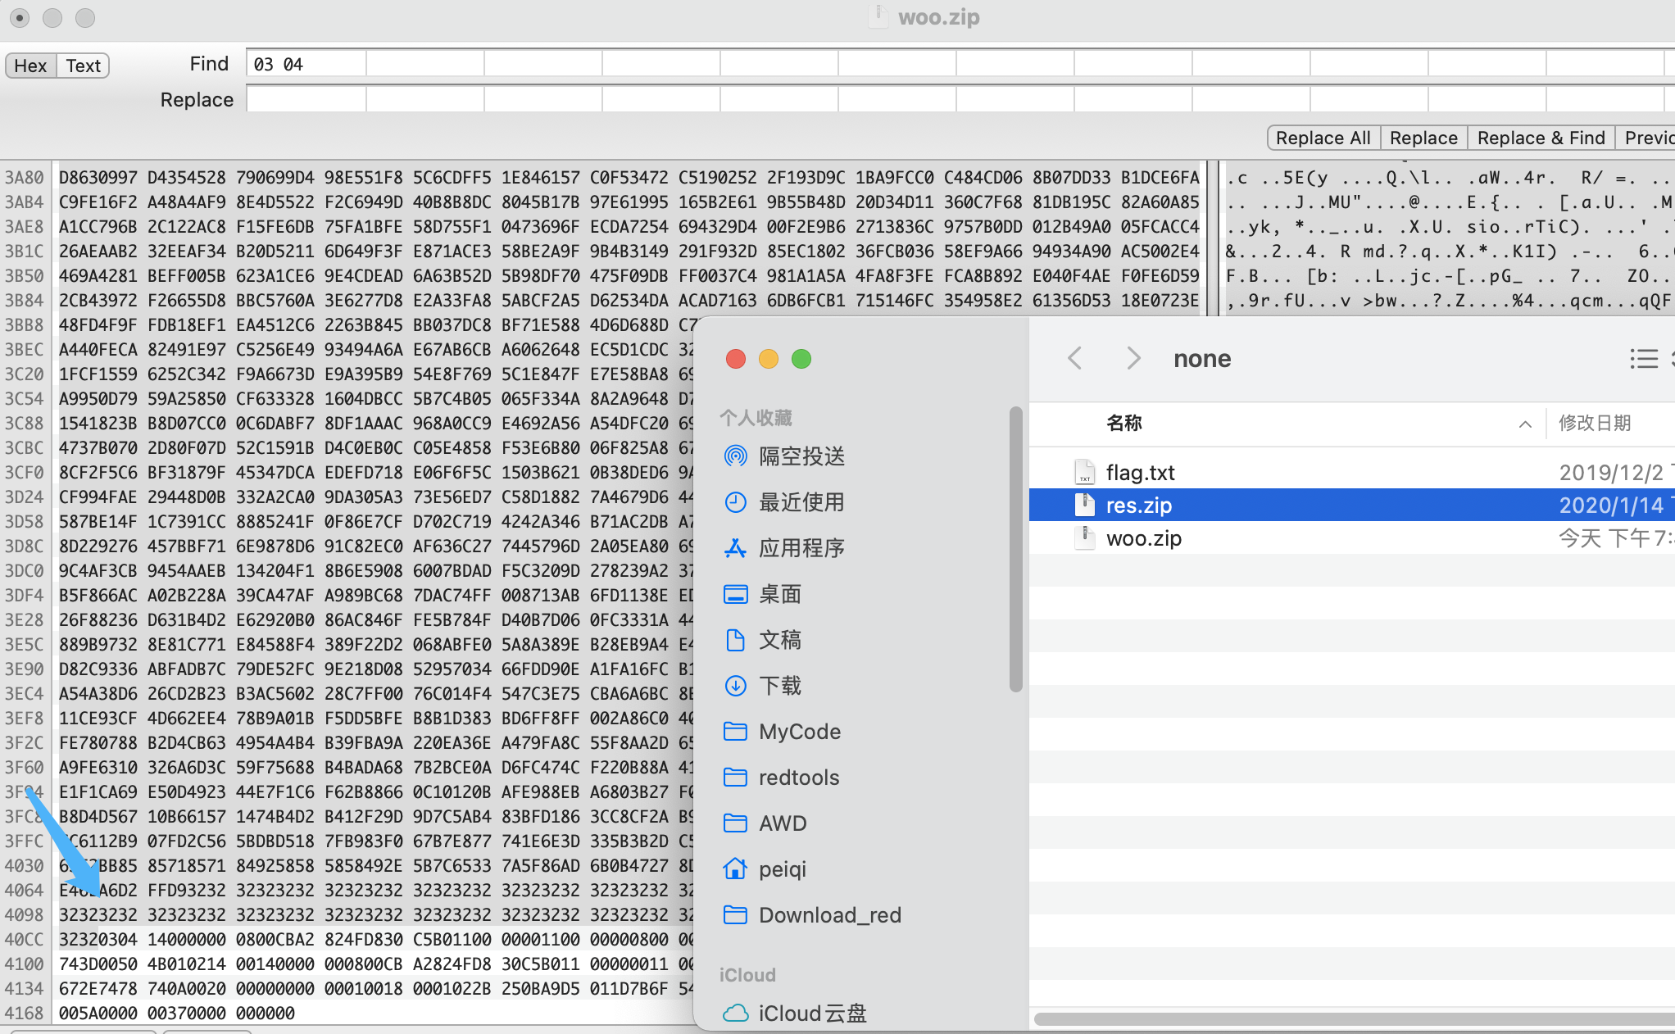This screenshot has height=1034, width=1675.
Task: Click the 2020/1/14 date of res.zip
Action: click(x=1611, y=506)
